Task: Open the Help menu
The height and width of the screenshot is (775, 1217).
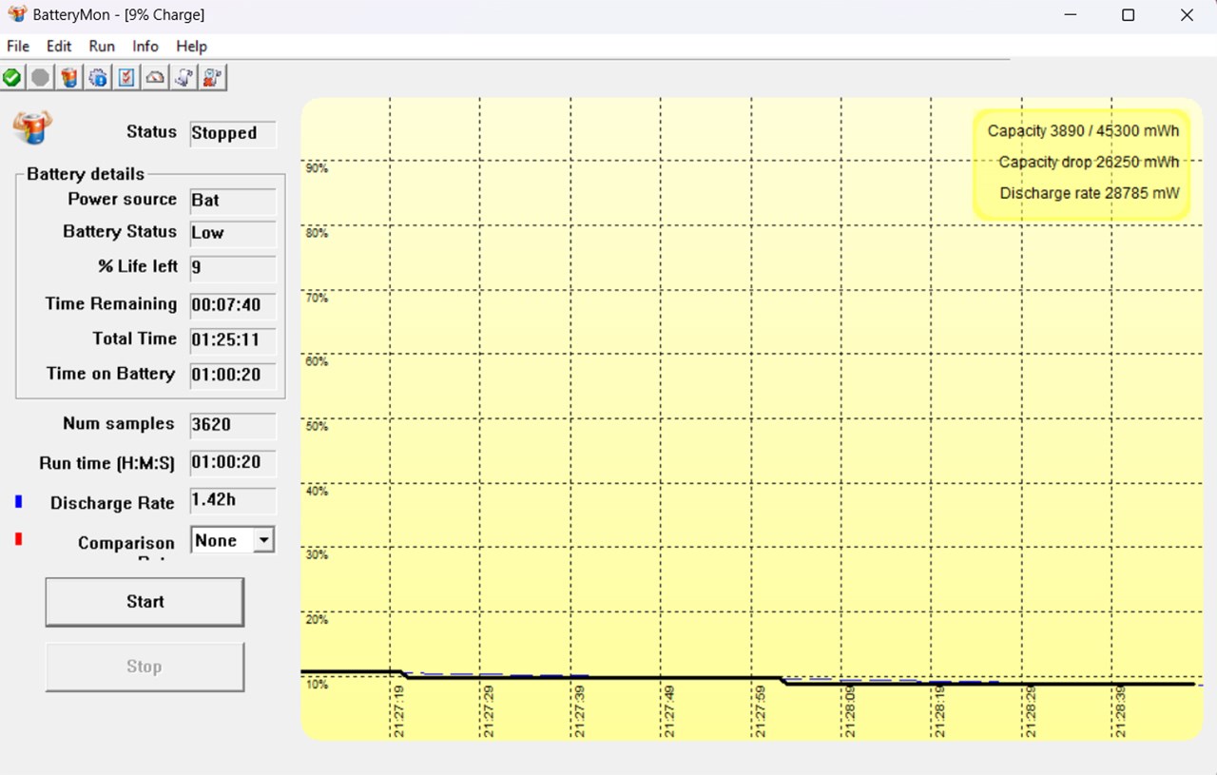Action: pyautogui.click(x=191, y=46)
